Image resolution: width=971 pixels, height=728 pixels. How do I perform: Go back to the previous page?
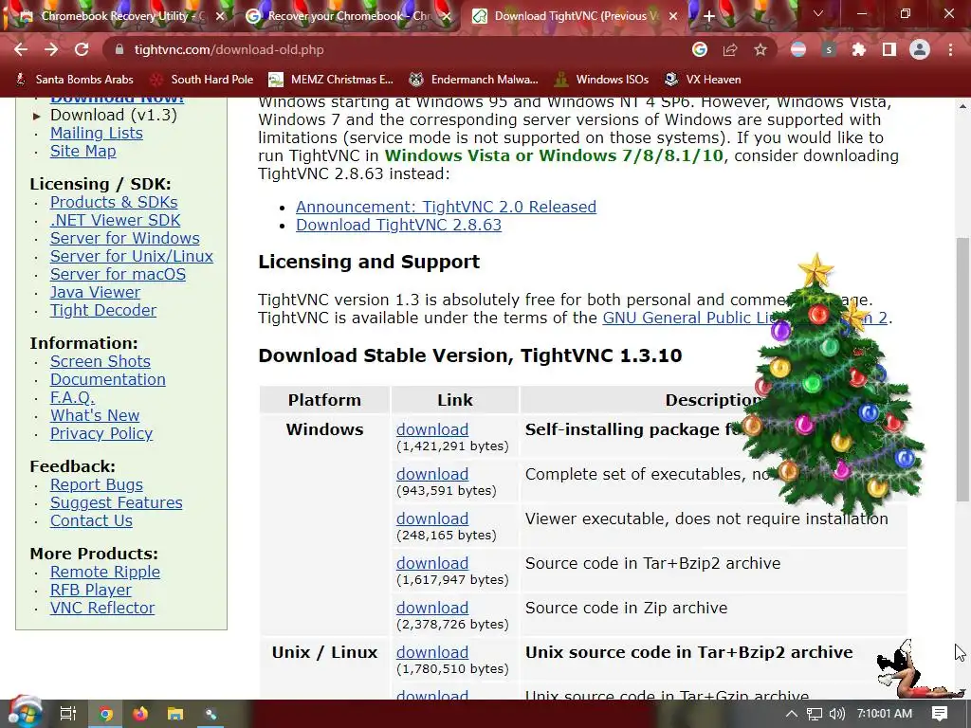pyautogui.click(x=21, y=49)
